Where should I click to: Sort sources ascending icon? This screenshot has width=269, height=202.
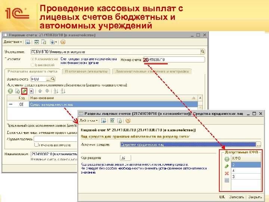point(56,91)
